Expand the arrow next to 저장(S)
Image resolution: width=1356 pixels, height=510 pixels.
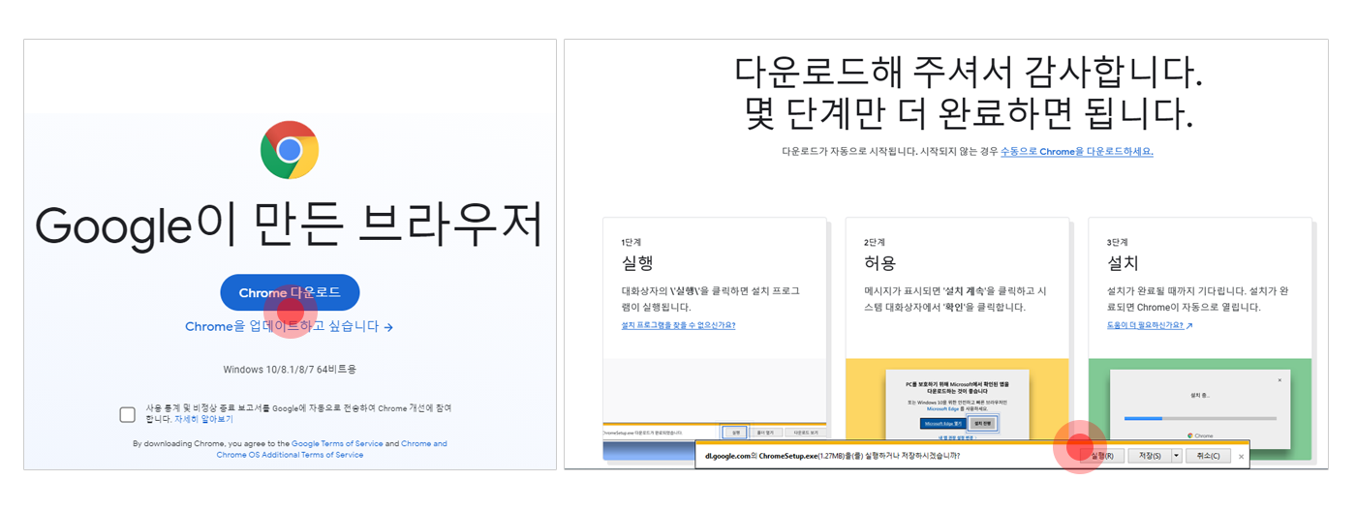[1177, 456]
